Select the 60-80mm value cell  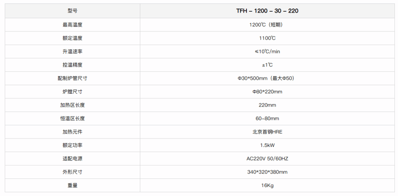pyautogui.click(x=267, y=119)
